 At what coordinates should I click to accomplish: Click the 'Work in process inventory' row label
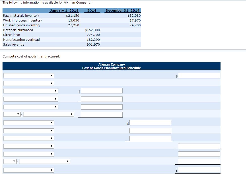tap(23, 21)
